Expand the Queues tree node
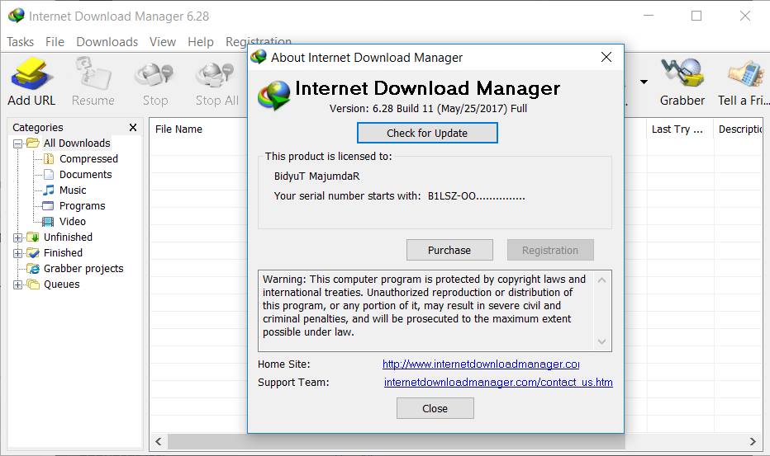Image resolution: width=770 pixels, height=456 pixels. 17,284
